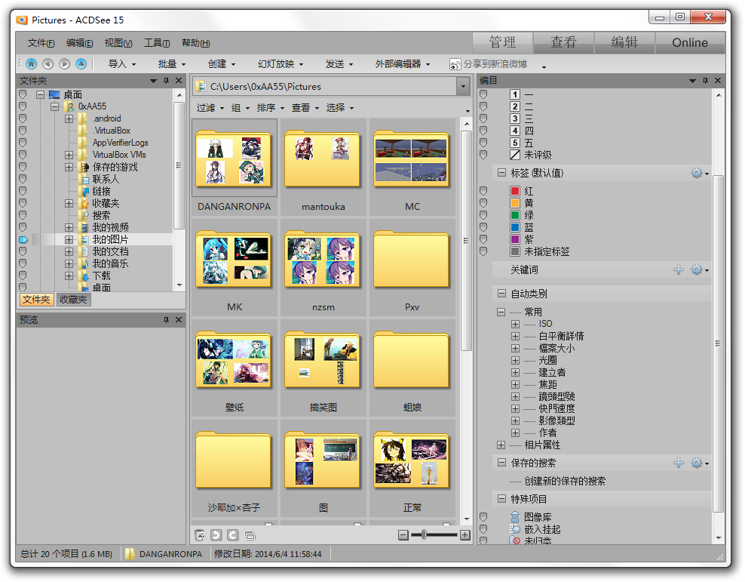Open keyword settings gear icon

click(x=697, y=269)
